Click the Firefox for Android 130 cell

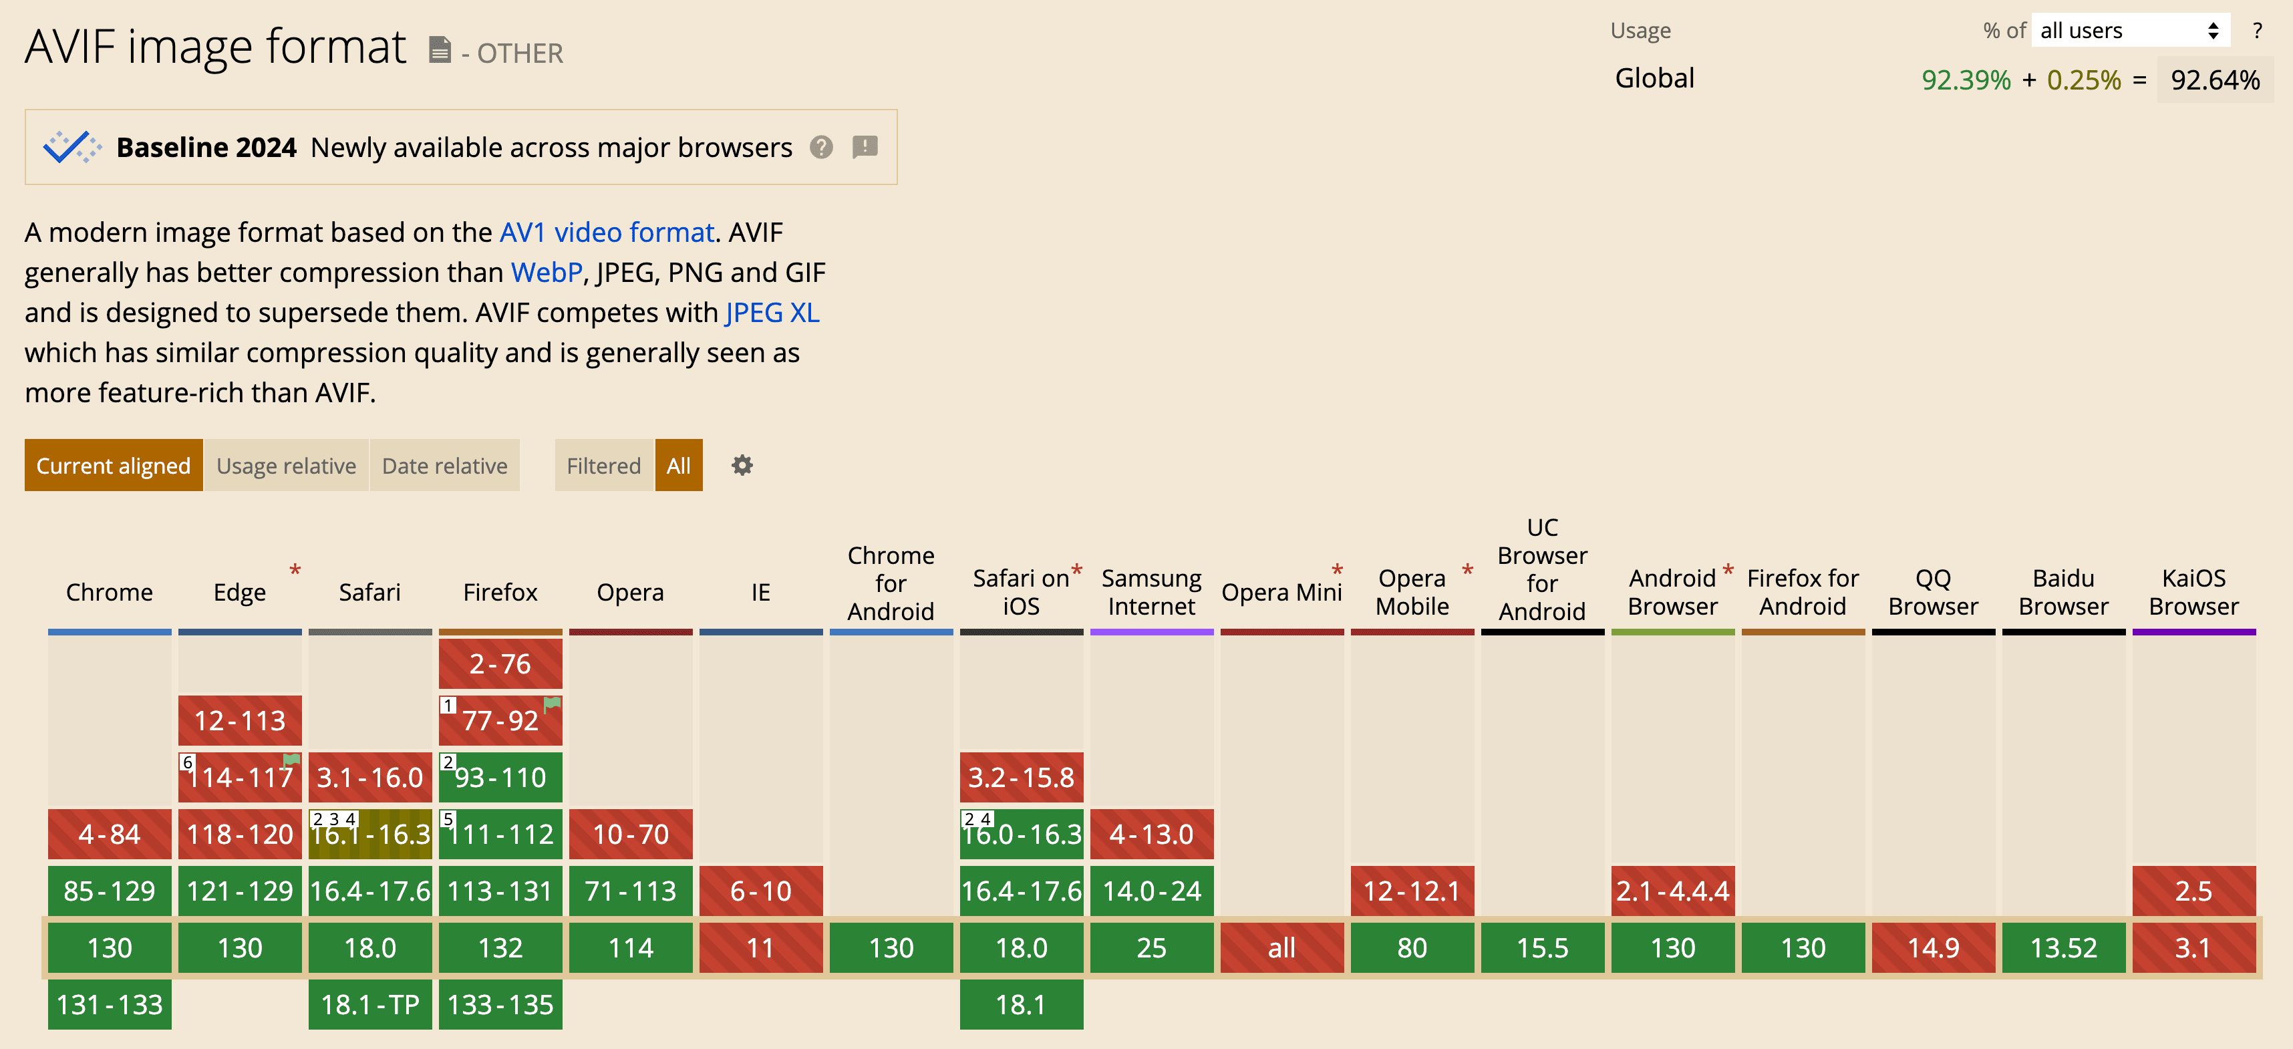[1803, 947]
